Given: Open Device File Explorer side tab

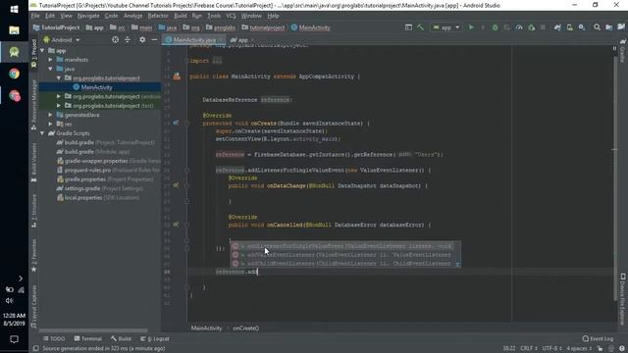Looking at the screenshot, I should [x=622, y=299].
